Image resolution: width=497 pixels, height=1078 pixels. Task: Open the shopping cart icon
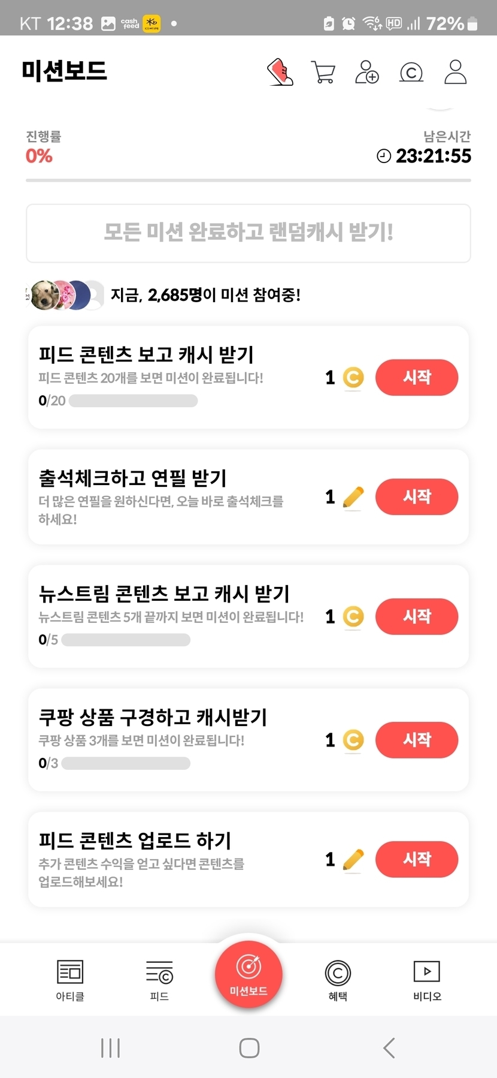click(x=323, y=72)
